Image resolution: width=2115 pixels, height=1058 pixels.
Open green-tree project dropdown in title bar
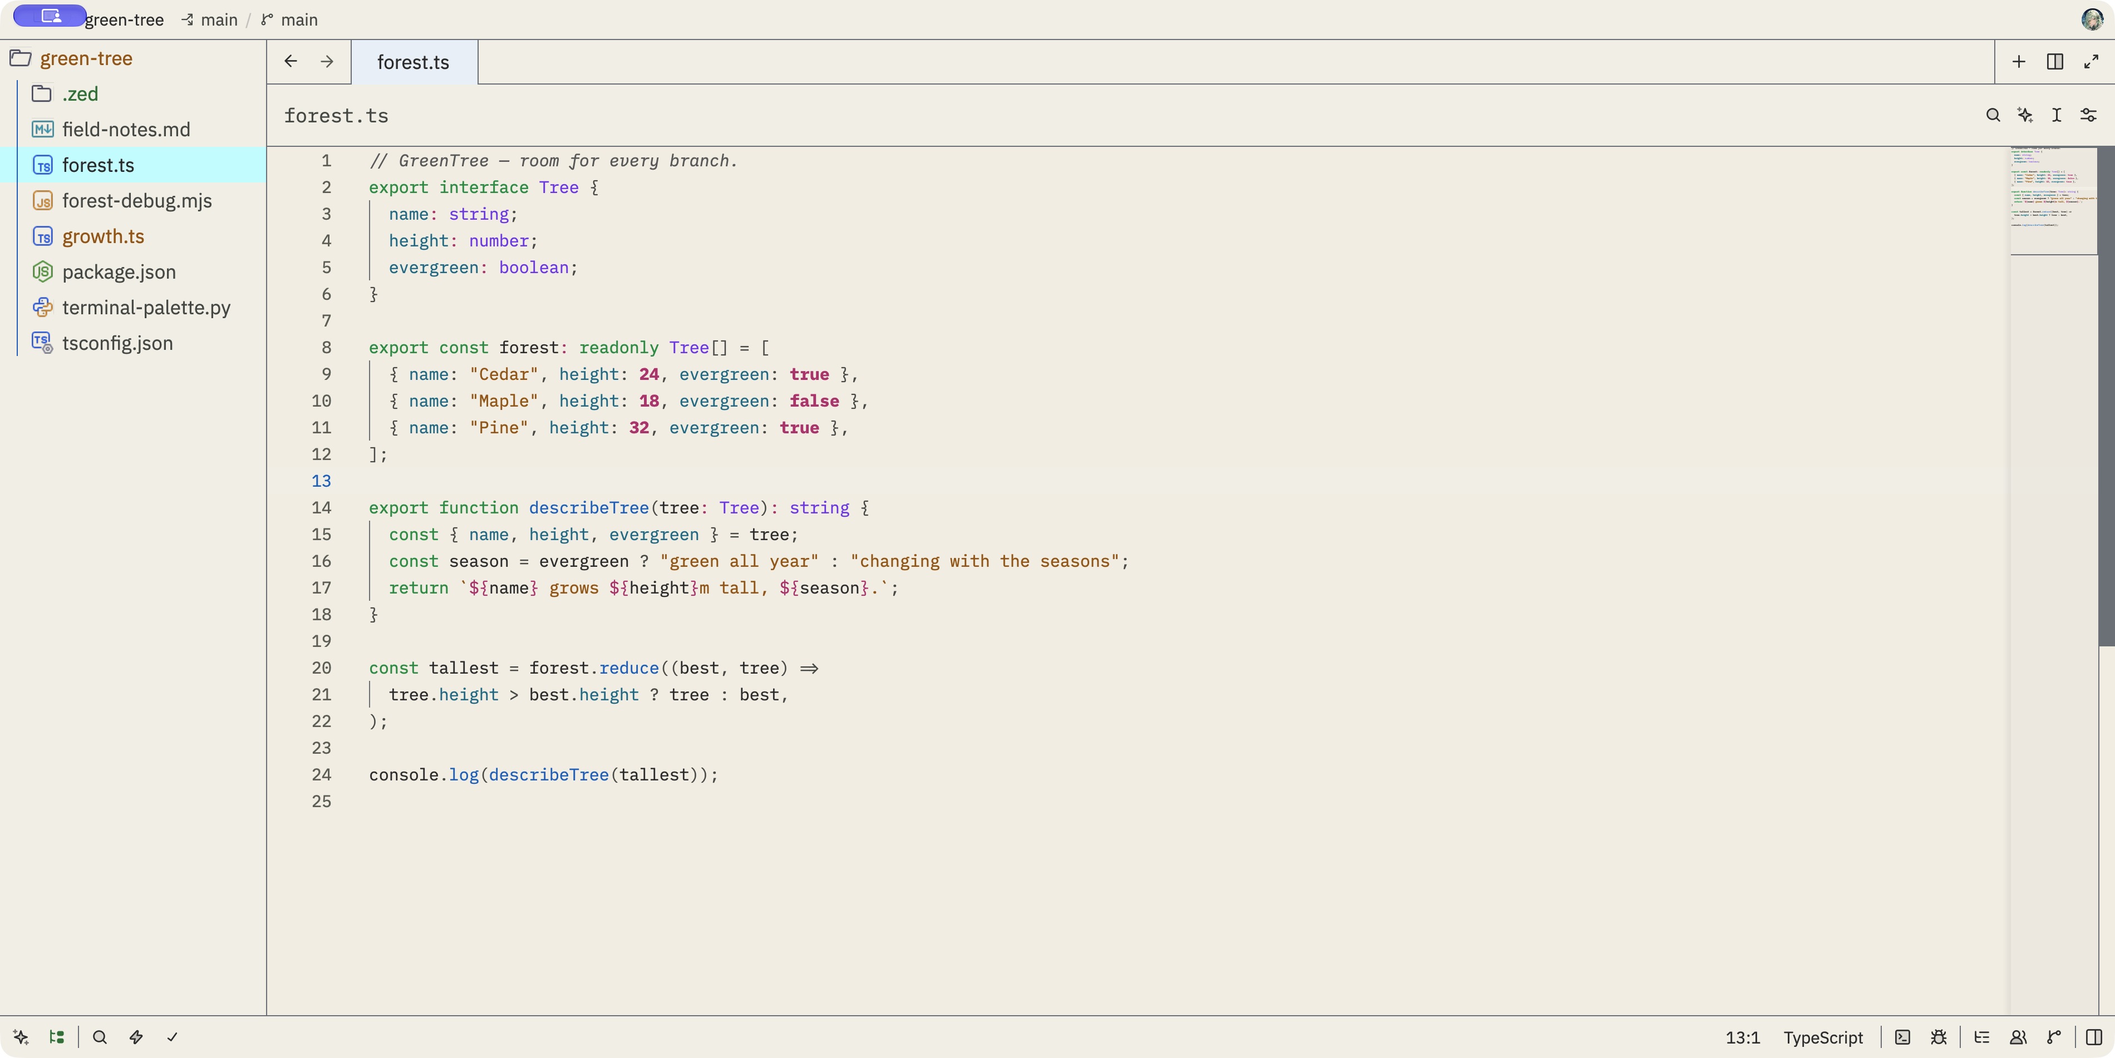tap(124, 19)
